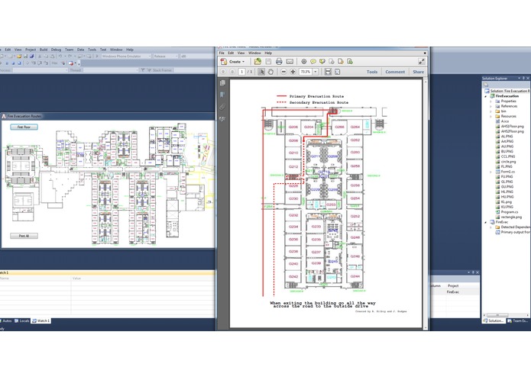Select Program.cs in Solution Explorer
The height and width of the screenshot is (377, 531).
click(507, 212)
